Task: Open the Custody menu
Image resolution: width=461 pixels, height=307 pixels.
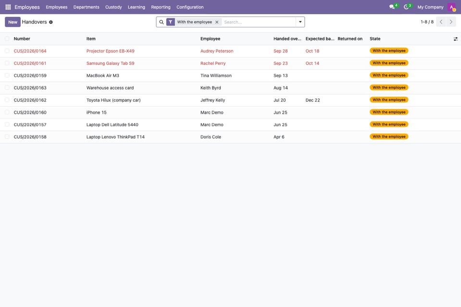Action: [x=113, y=7]
